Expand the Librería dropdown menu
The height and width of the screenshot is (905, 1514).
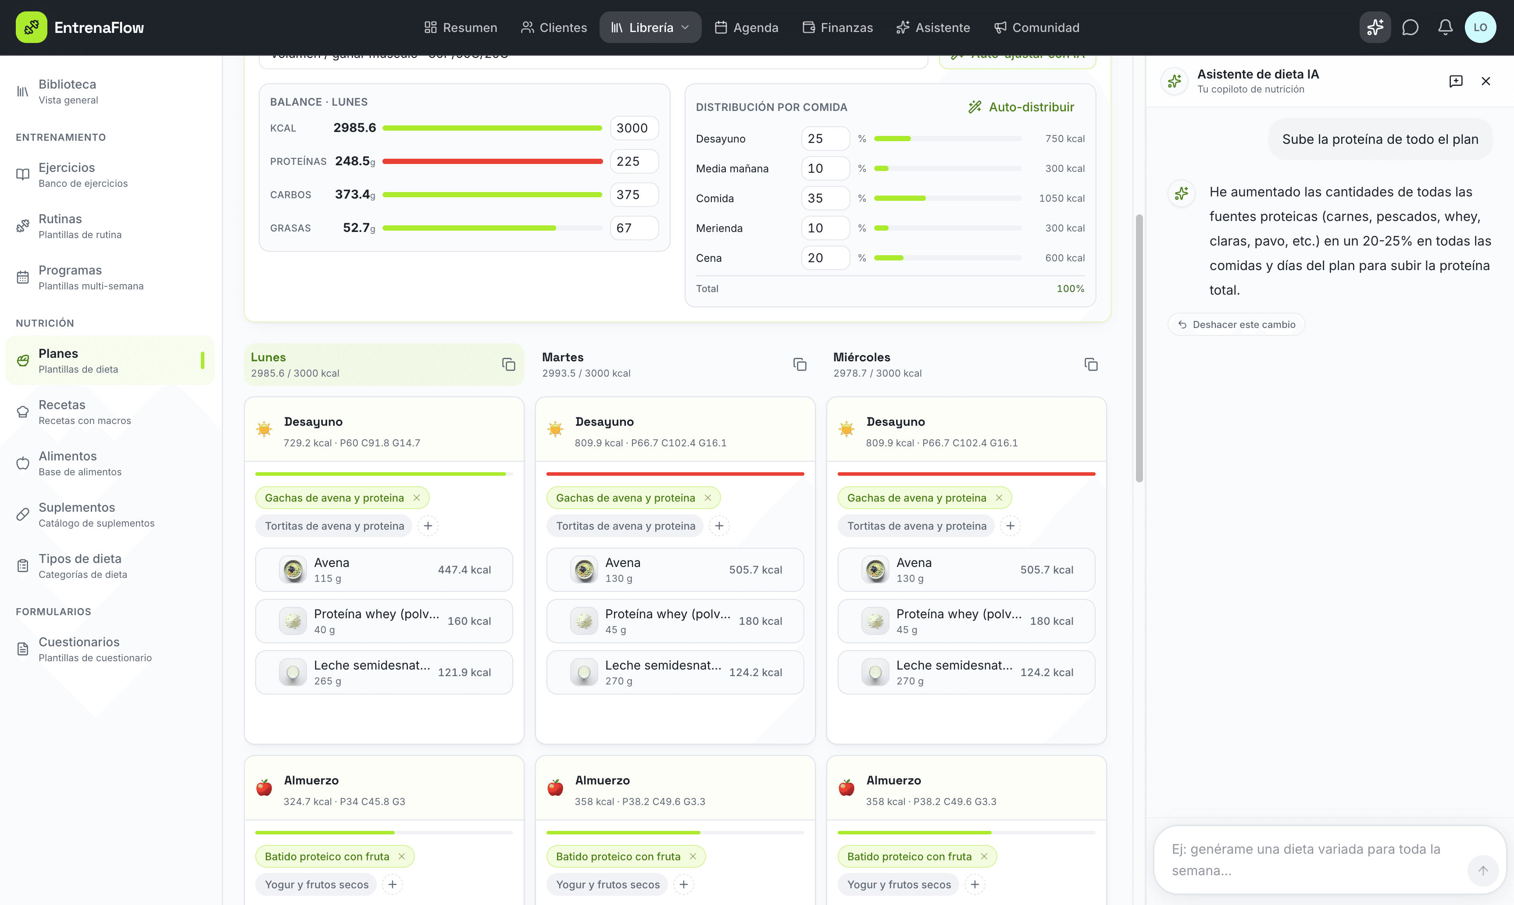650,28
